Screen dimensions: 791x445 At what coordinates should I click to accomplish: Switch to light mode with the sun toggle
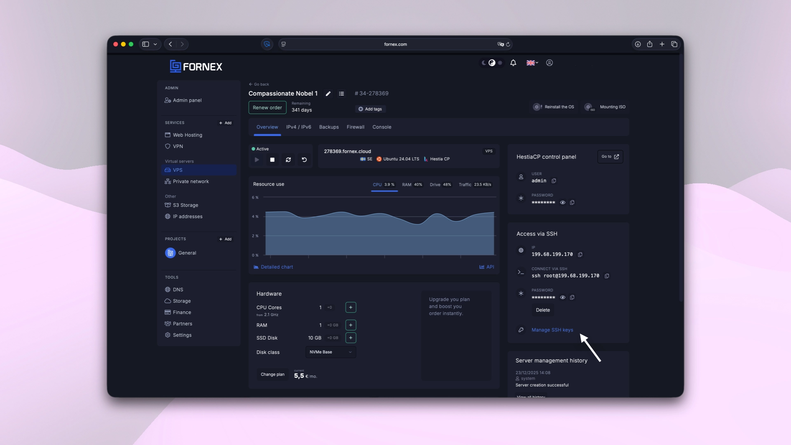pyautogui.click(x=500, y=63)
